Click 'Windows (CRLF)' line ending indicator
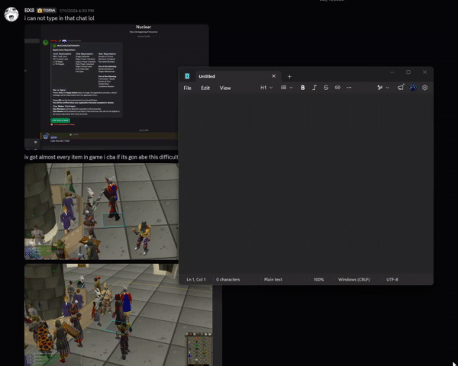The width and height of the screenshot is (458, 366). [353, 280]
